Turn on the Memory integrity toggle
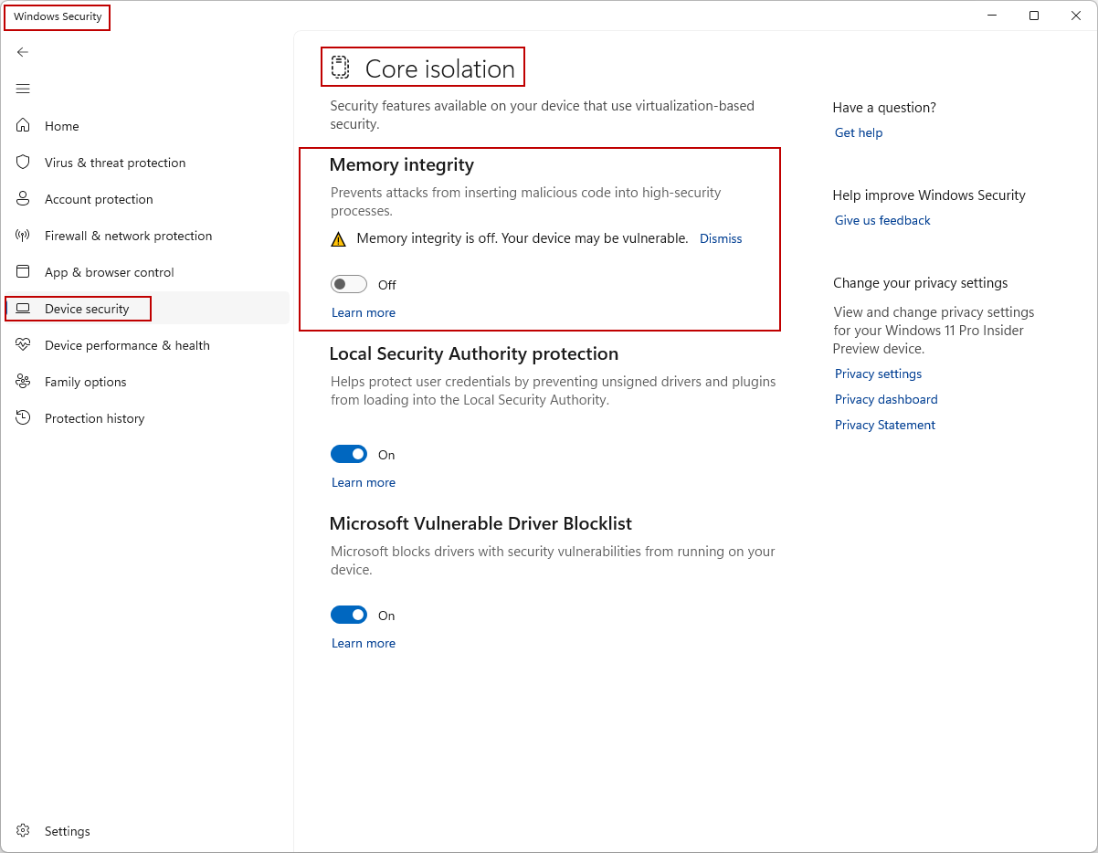The image size is (1098, 853). [349, 285]
